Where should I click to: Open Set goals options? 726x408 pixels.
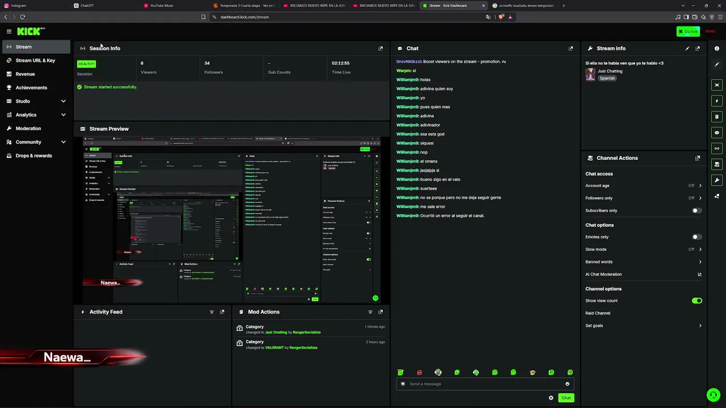pos(643,326)
